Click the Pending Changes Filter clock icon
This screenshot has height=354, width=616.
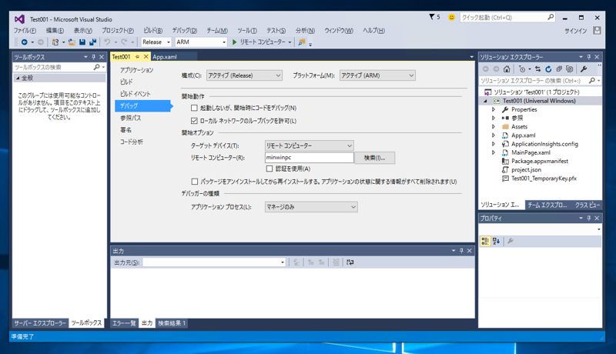(x=522, y=69)
